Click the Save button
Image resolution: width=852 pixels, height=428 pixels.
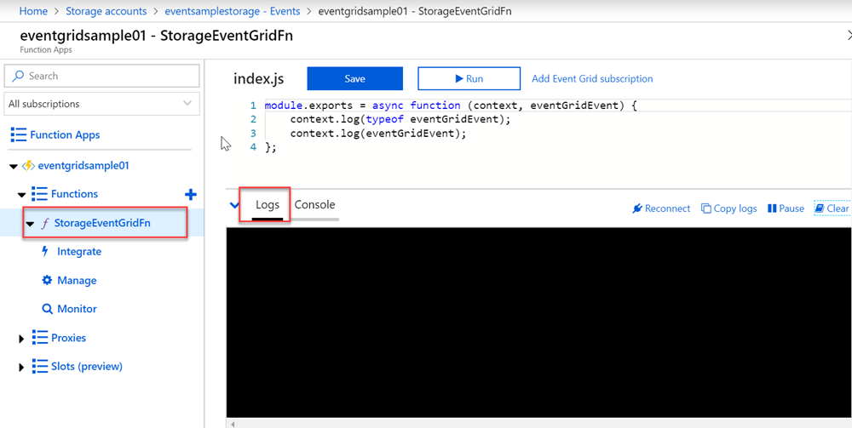354,78
